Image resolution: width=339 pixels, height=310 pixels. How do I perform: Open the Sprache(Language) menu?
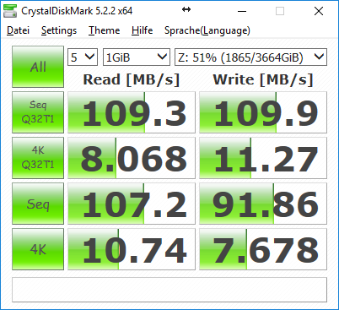207,30
